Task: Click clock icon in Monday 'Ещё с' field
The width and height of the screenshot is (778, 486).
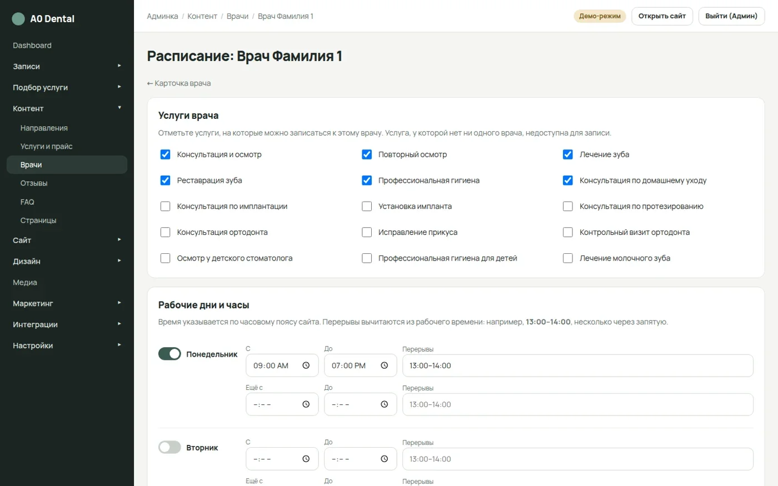Action: click(306, 404)
